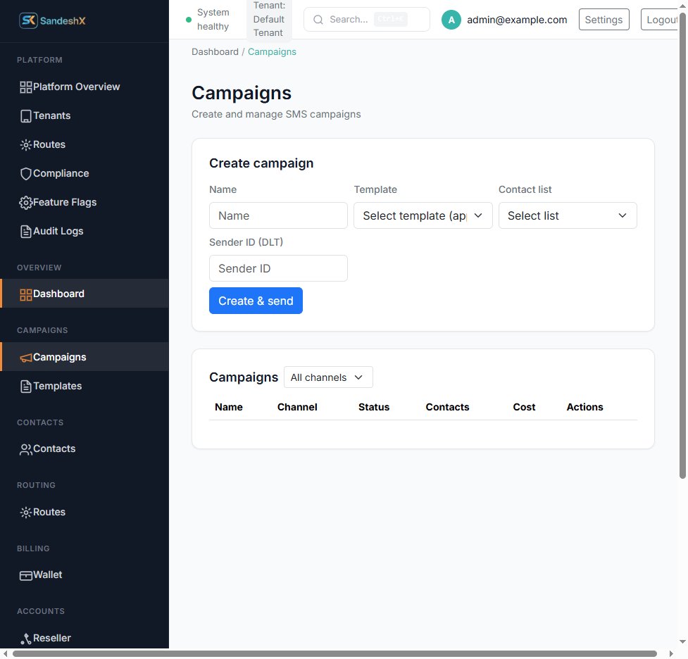
Task: Click the Contacts people icon
Action: click(26, 449)
